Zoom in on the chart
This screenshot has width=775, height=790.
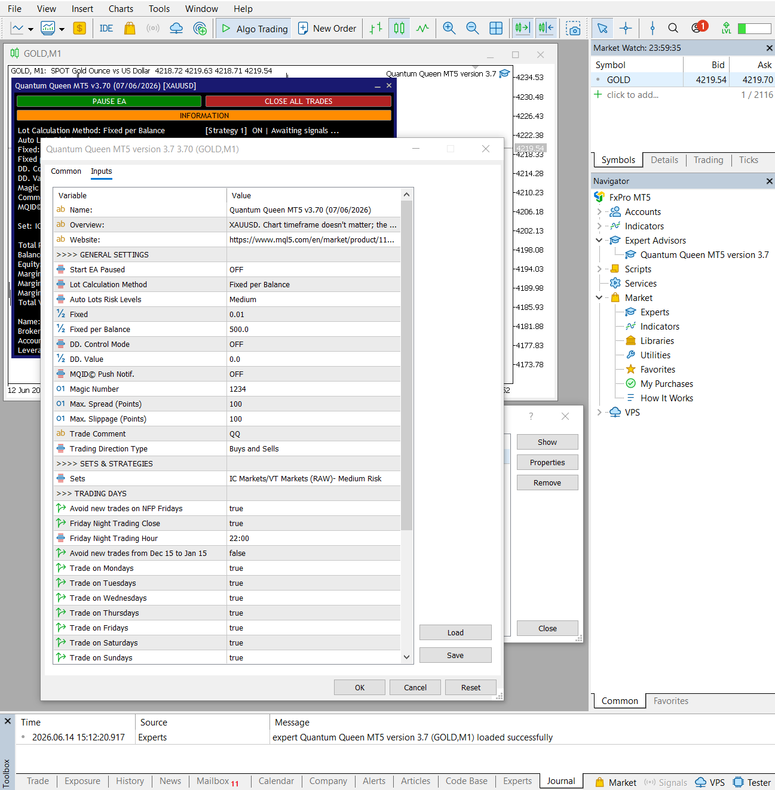[449, 28]
